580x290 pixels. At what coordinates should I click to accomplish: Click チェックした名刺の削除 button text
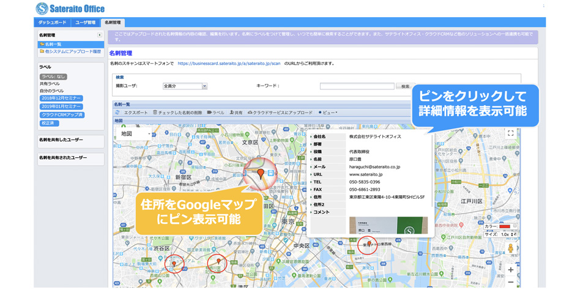point(180,113)
